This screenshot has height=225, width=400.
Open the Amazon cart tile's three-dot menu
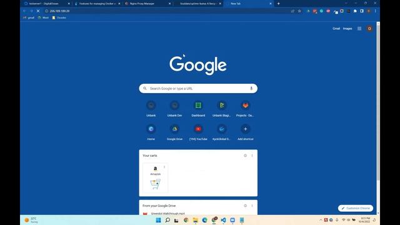click(x=164, y=167)
